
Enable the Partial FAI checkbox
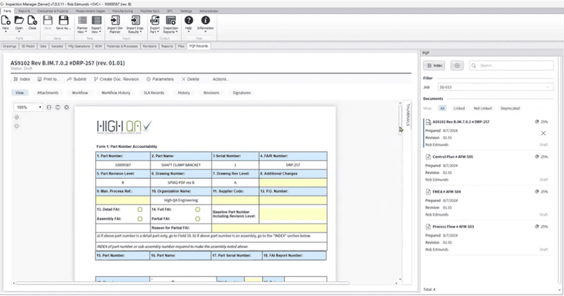pyautogui.click(x=197, y=219)
